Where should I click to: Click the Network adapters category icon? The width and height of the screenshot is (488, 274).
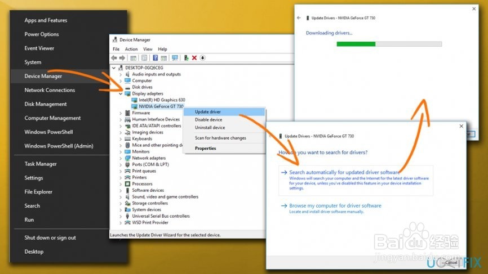(127, 158)
